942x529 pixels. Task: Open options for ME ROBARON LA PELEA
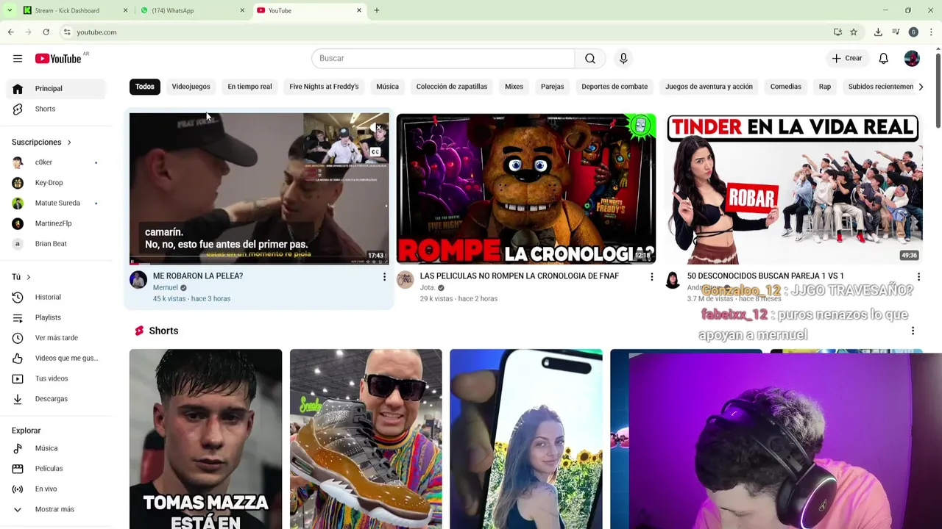(384, 277)
